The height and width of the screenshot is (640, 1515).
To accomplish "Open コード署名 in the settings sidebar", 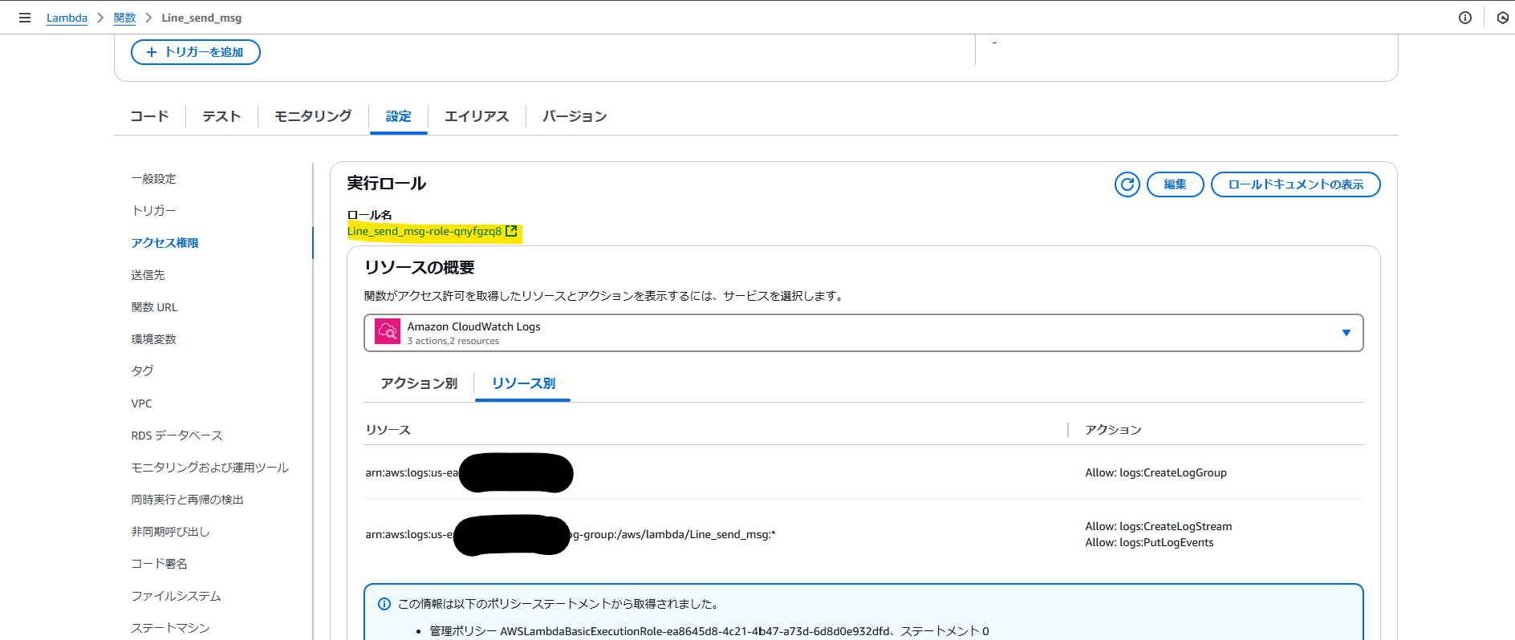I will coord(160,564).
